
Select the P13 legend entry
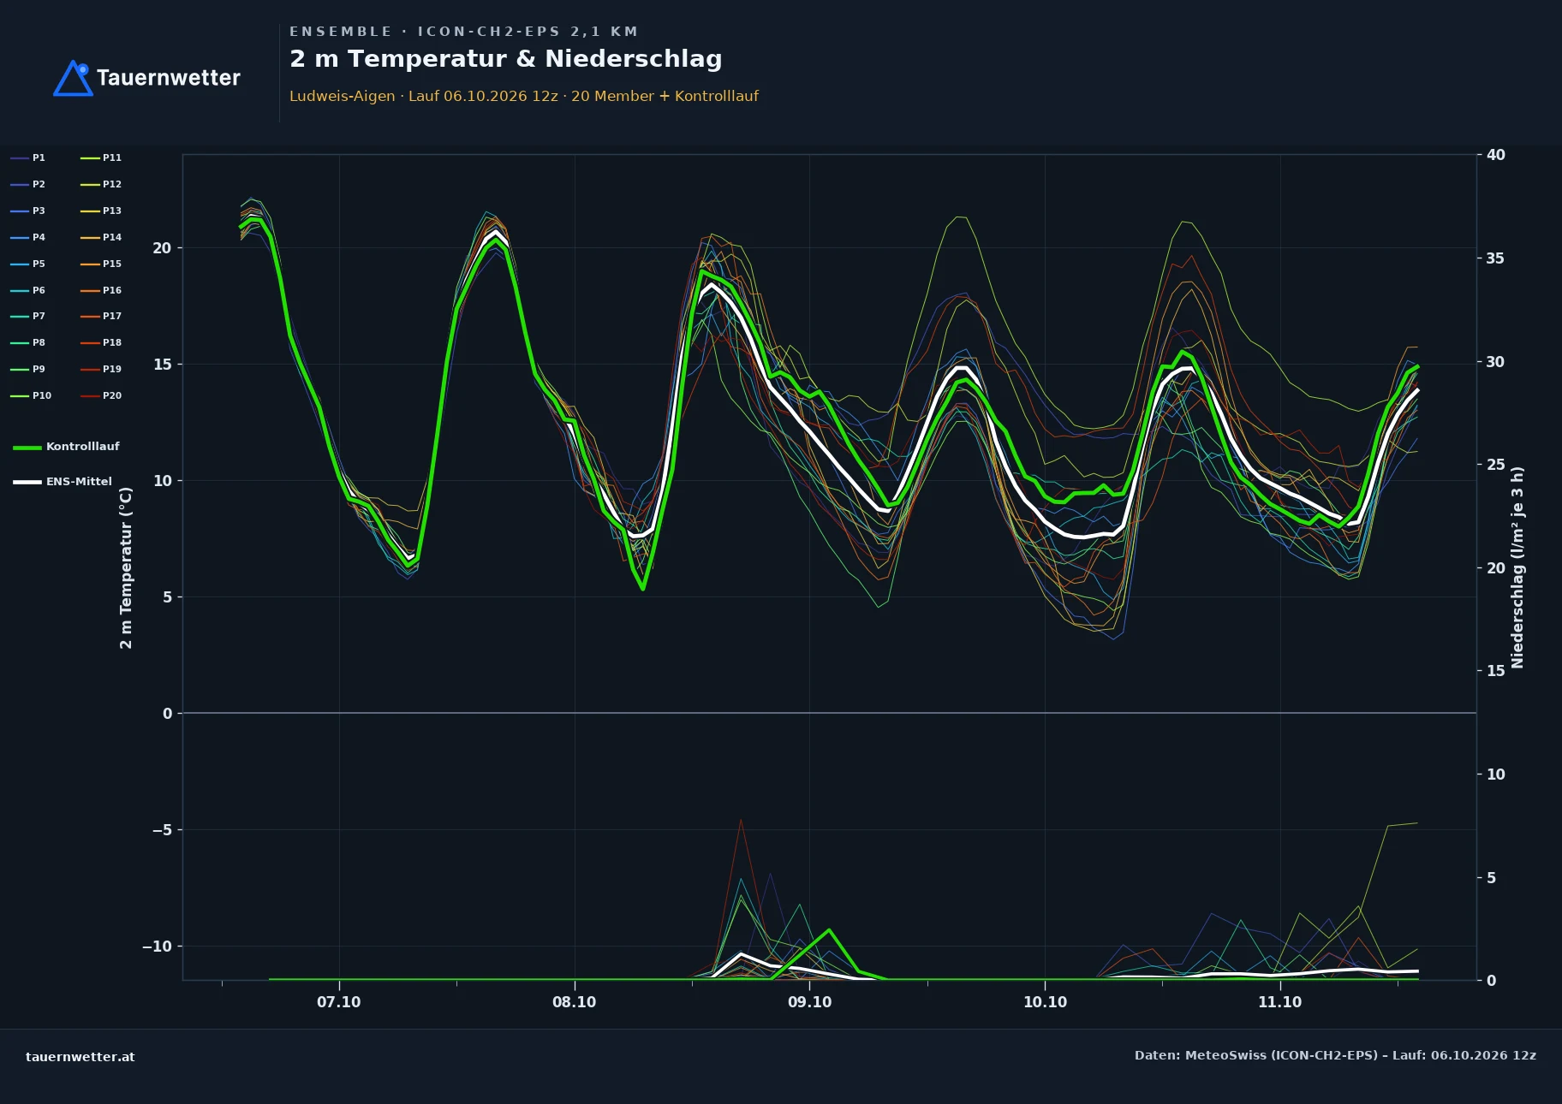(x=101, y=211)
